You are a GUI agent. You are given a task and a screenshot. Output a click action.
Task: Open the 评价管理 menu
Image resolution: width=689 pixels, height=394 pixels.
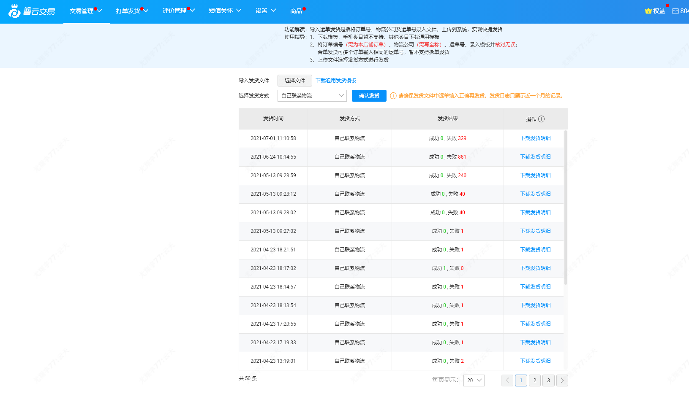pyautogui.click(x=179, y=11)
